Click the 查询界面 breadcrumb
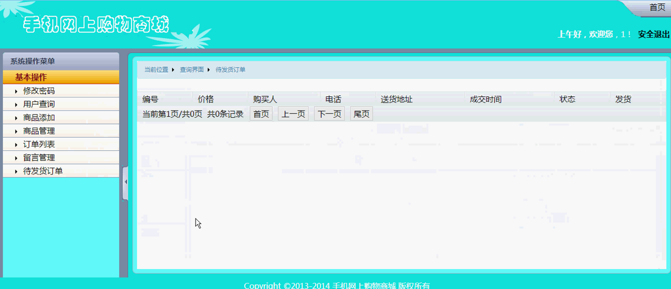 [192, 69]
